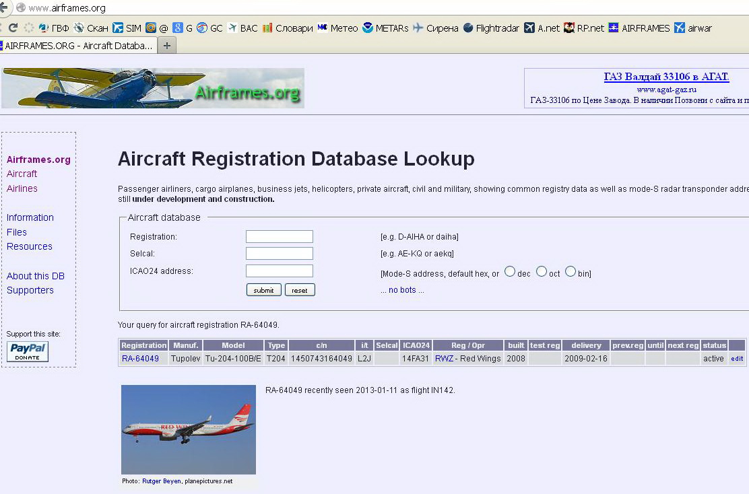Click the browser reload icon
Image resolution: width=749 pixels, height=494 pixels.
click(x=13, y=28)
